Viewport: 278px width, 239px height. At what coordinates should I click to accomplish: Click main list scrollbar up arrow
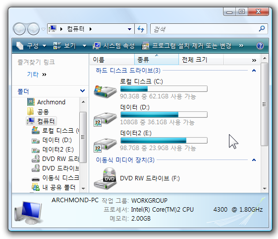pos(265,58)
